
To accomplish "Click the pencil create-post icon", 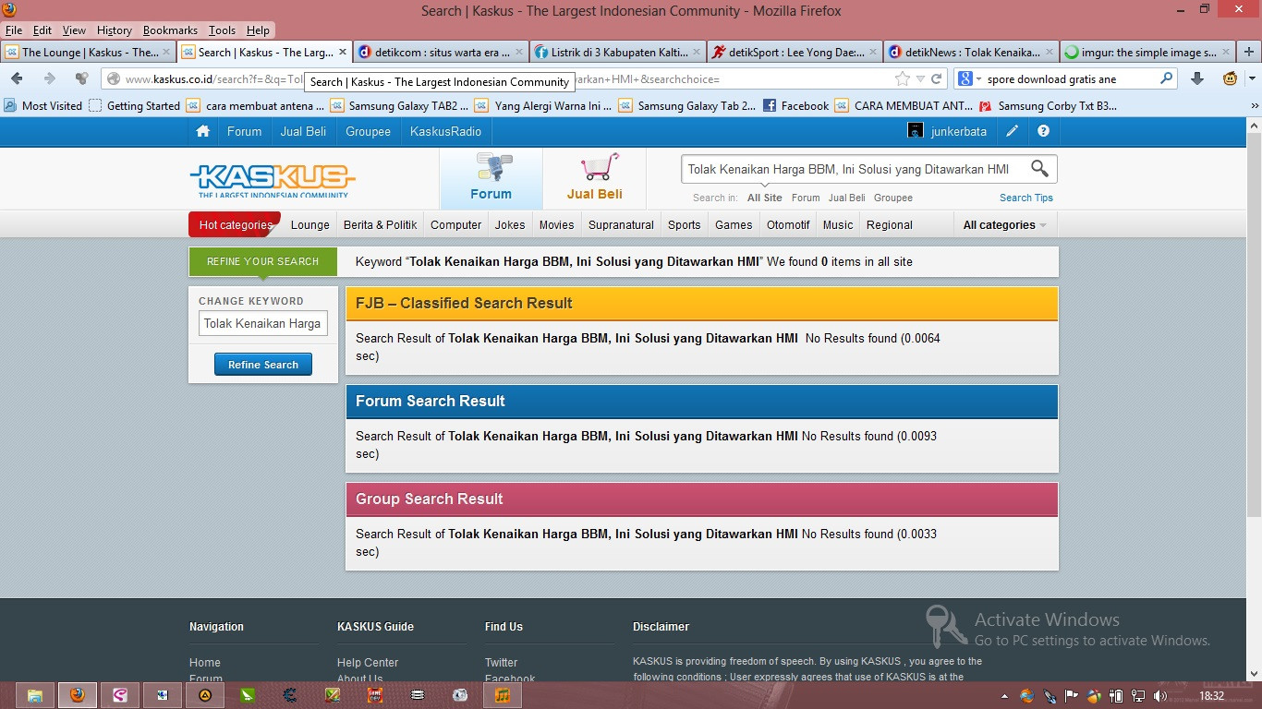I will click(x=1013, y=131).
